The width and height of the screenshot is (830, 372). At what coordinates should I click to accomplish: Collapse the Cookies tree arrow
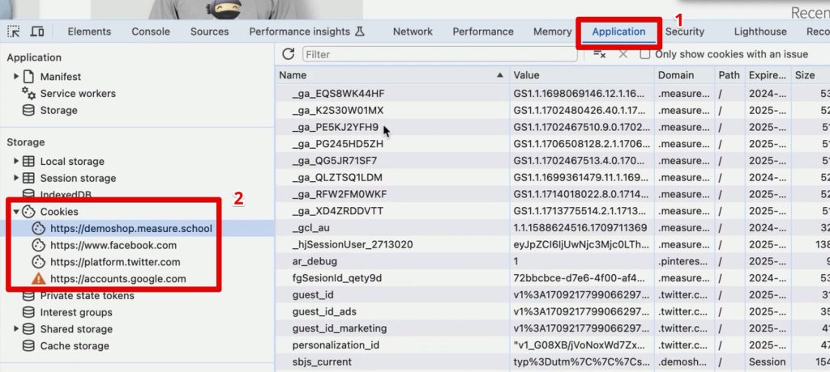click(16, 212)
